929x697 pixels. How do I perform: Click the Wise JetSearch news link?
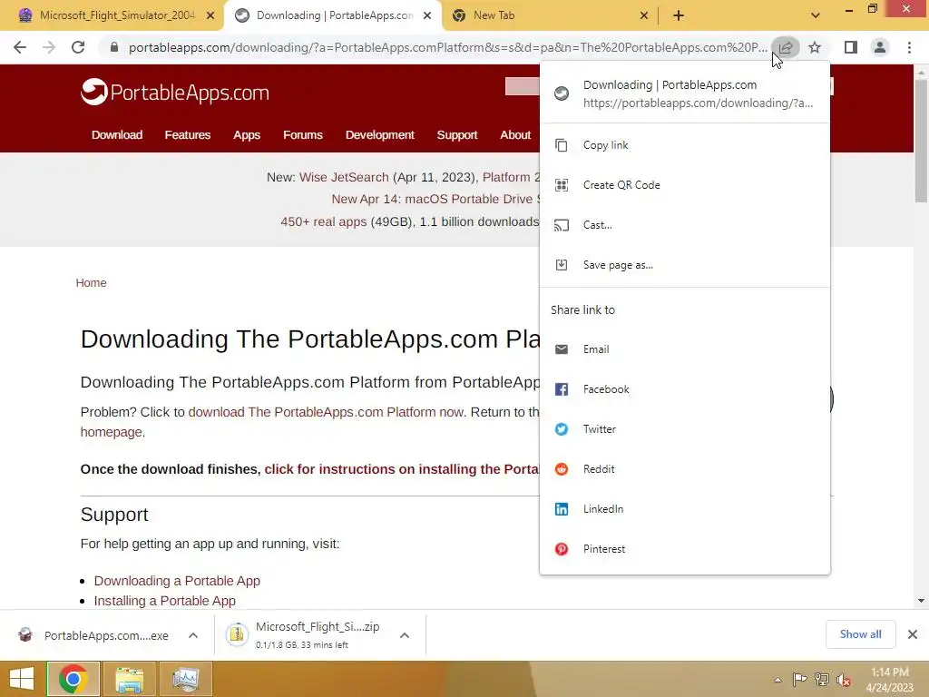(x=344, y=177)
